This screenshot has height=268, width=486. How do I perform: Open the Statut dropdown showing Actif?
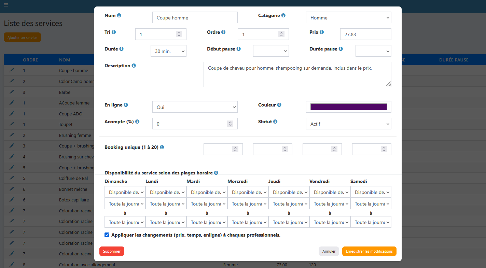tap(348, 124)
